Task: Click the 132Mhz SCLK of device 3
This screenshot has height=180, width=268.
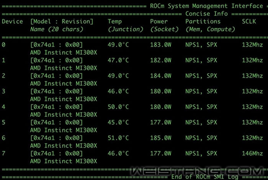Action: pyautogui.click(x=252, y=91)
